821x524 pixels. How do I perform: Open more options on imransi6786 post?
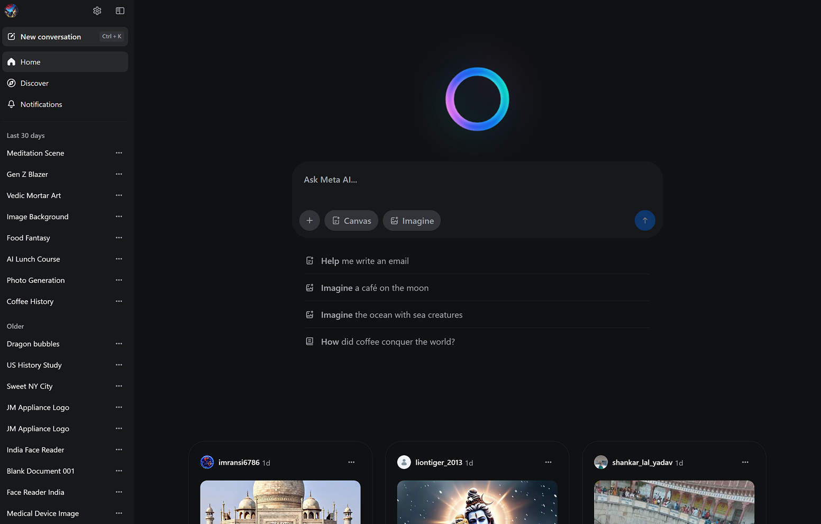(x=351, y=462)
